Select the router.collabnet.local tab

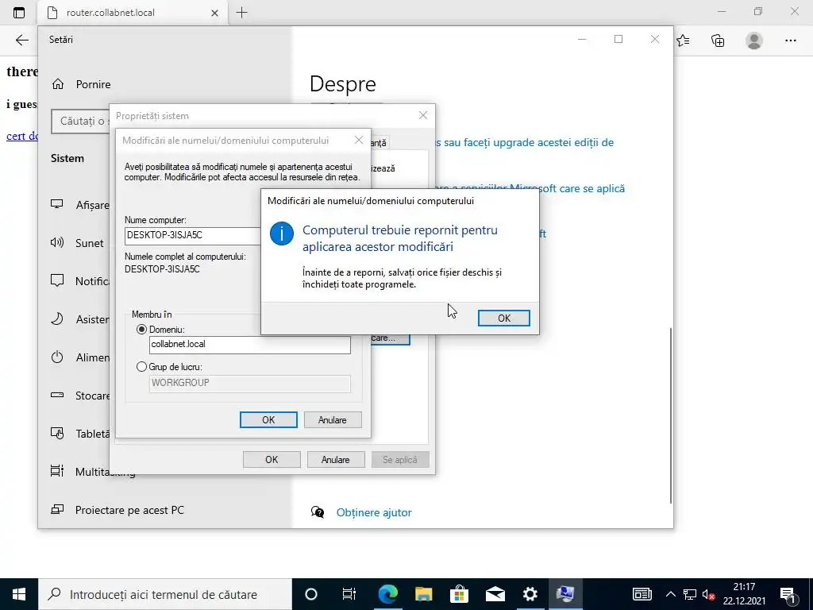pos(133,13)
